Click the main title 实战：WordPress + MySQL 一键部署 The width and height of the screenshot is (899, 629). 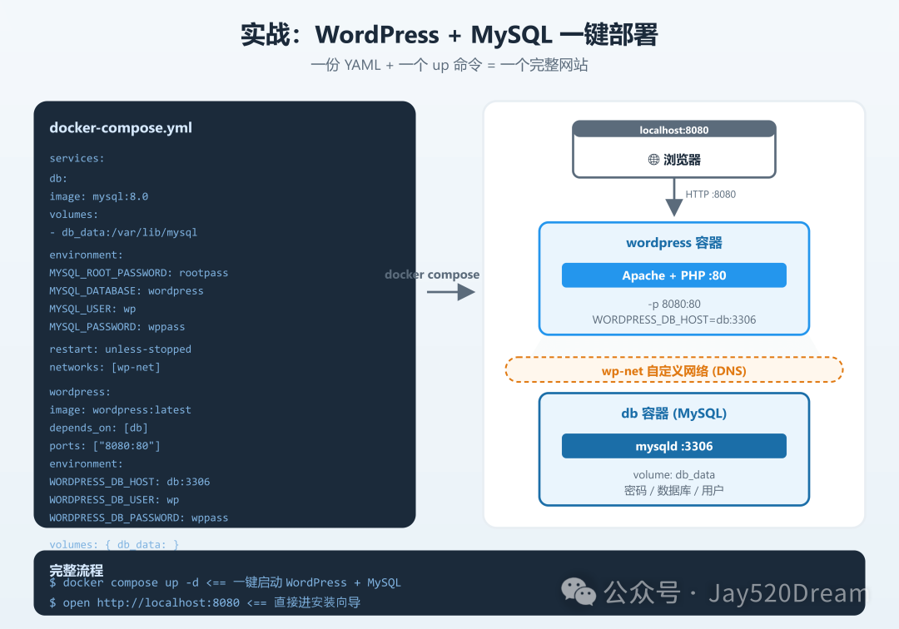pyautogui.click(x=449, y=34)
